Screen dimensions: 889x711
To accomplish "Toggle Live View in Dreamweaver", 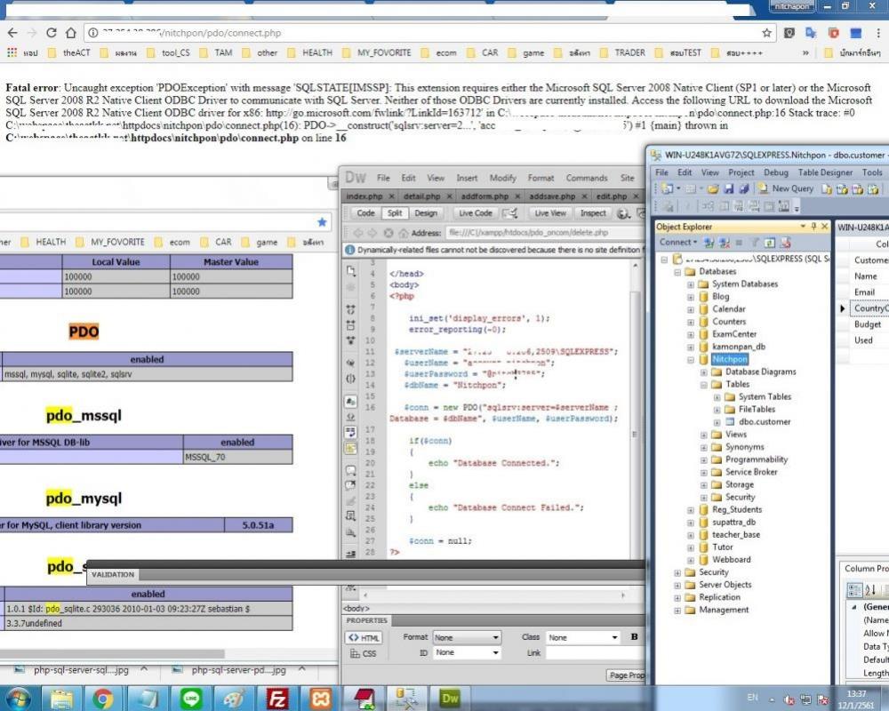I will (x=550, y=213).
